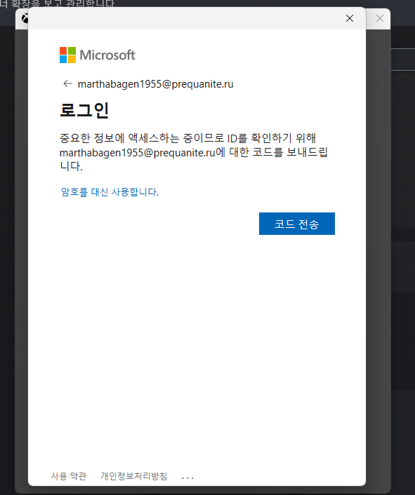Click the Xbox icon in background window
Screen dimensions: 415x495
[x=25, y=19]
